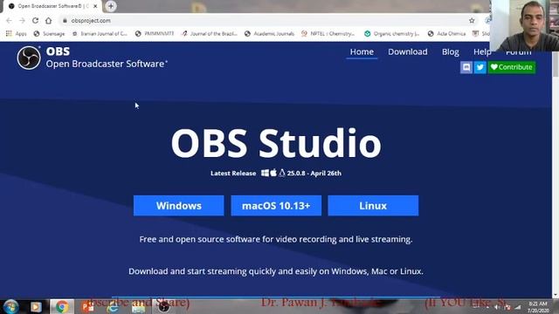Click the taskbar clock showing 8:21 AM
The height and width of the screenshot is (314, 559).
click(x=538, y=307)
